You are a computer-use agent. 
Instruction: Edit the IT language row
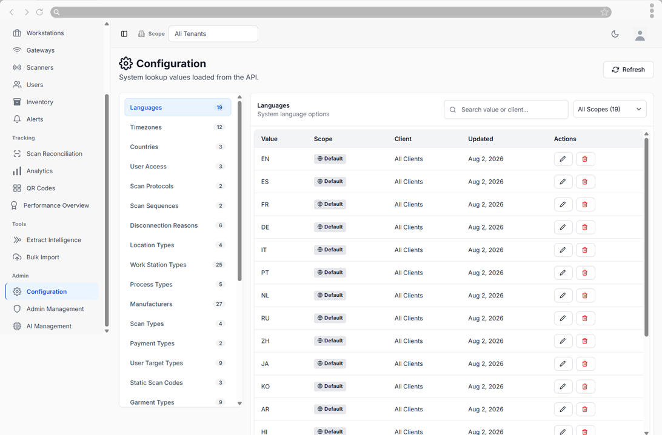(x=563, y=250)
